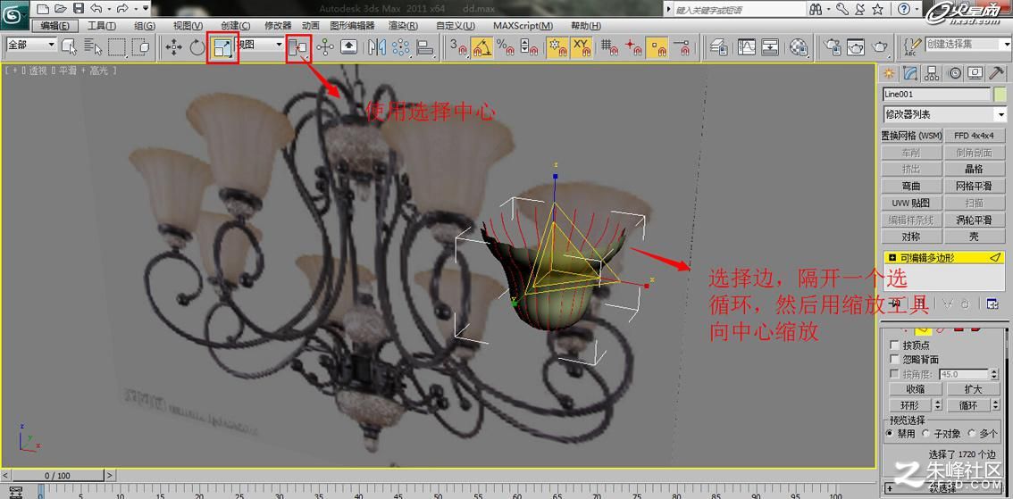Activate the Select and Rotate tool
Viewport: 1013px width, 499px height.
(x=197, y=46)
